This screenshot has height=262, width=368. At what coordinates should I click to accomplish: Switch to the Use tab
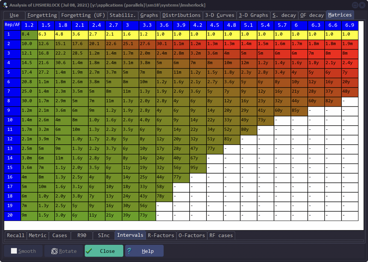(x=14, y=15)
